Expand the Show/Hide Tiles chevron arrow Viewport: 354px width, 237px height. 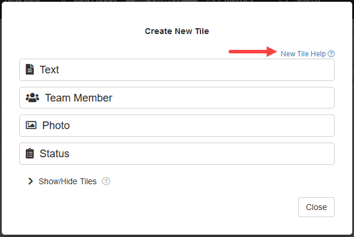(x=30, y=181)
